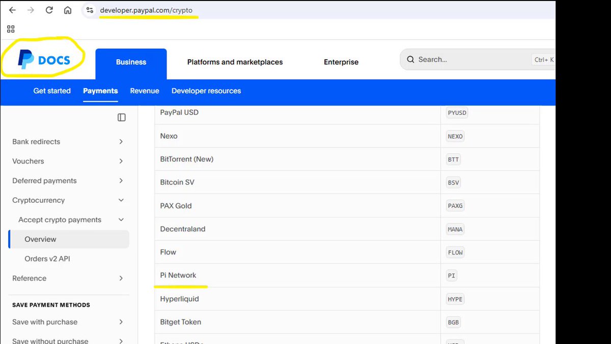Open Deferred payments sidebar item
611x344 pixels.
44,180
